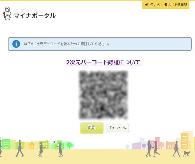Viewport: 195px width, 164px height.
Task: Click the blue info icon in the notice
Action: [x=16, y=44]
